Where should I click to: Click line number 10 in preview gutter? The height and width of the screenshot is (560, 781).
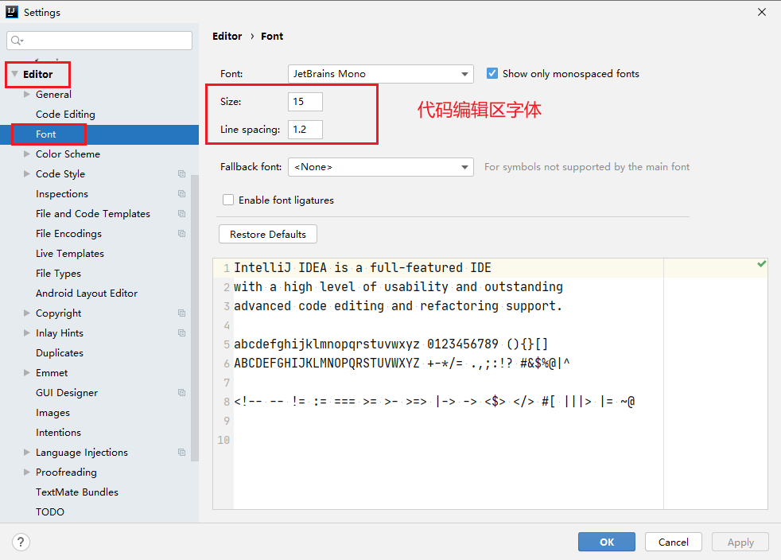223,440
